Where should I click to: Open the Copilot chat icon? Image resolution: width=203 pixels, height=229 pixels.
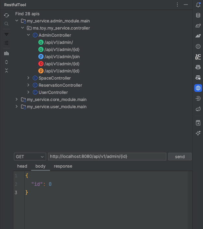point(198,78)
